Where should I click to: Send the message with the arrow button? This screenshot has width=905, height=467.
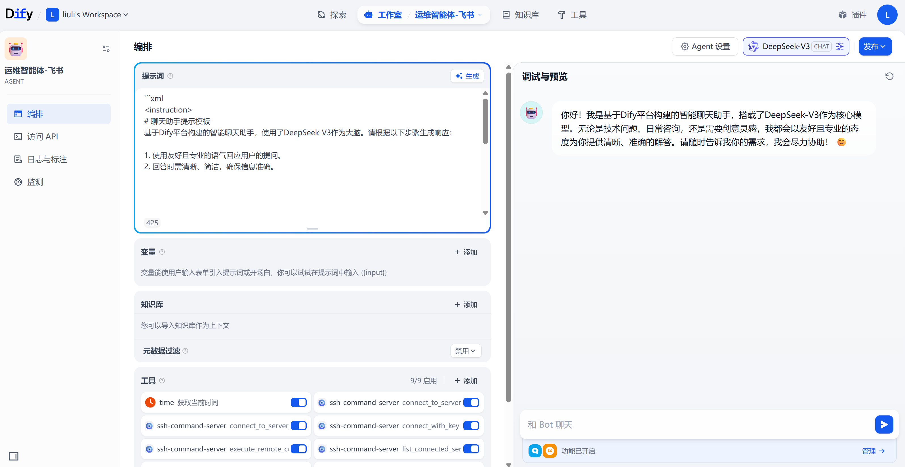click(884, 424)
